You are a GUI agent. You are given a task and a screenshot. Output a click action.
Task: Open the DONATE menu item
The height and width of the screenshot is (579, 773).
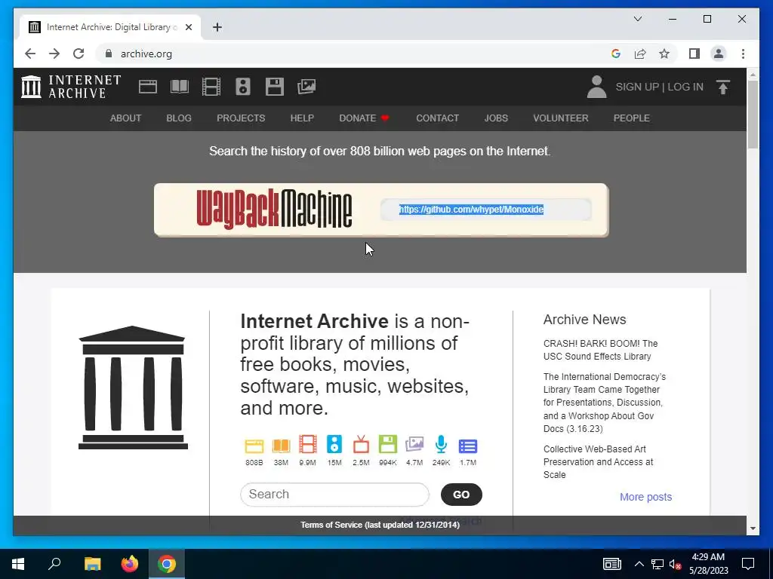364,118
